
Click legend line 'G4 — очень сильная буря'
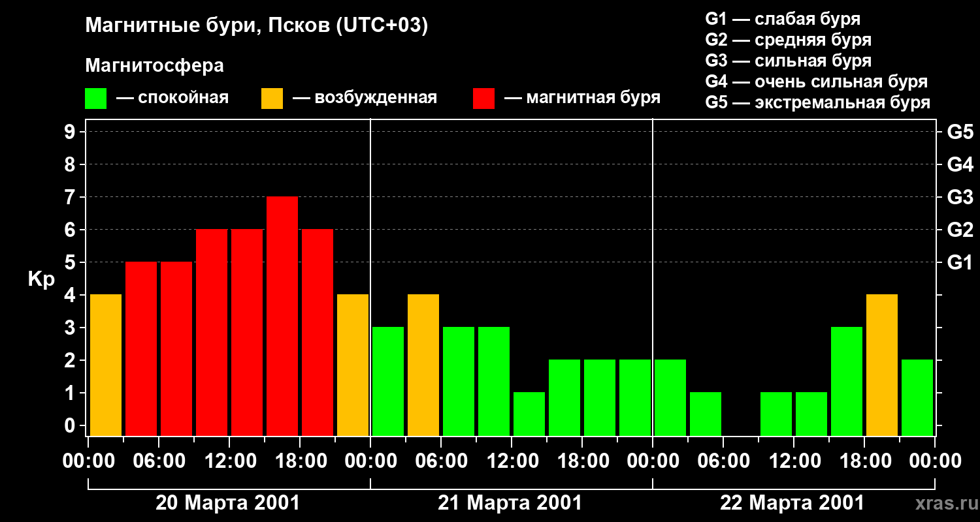point(817,82)
